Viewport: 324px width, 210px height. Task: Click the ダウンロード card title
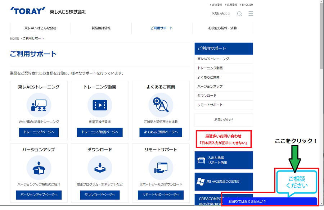(x=100, y=150)
